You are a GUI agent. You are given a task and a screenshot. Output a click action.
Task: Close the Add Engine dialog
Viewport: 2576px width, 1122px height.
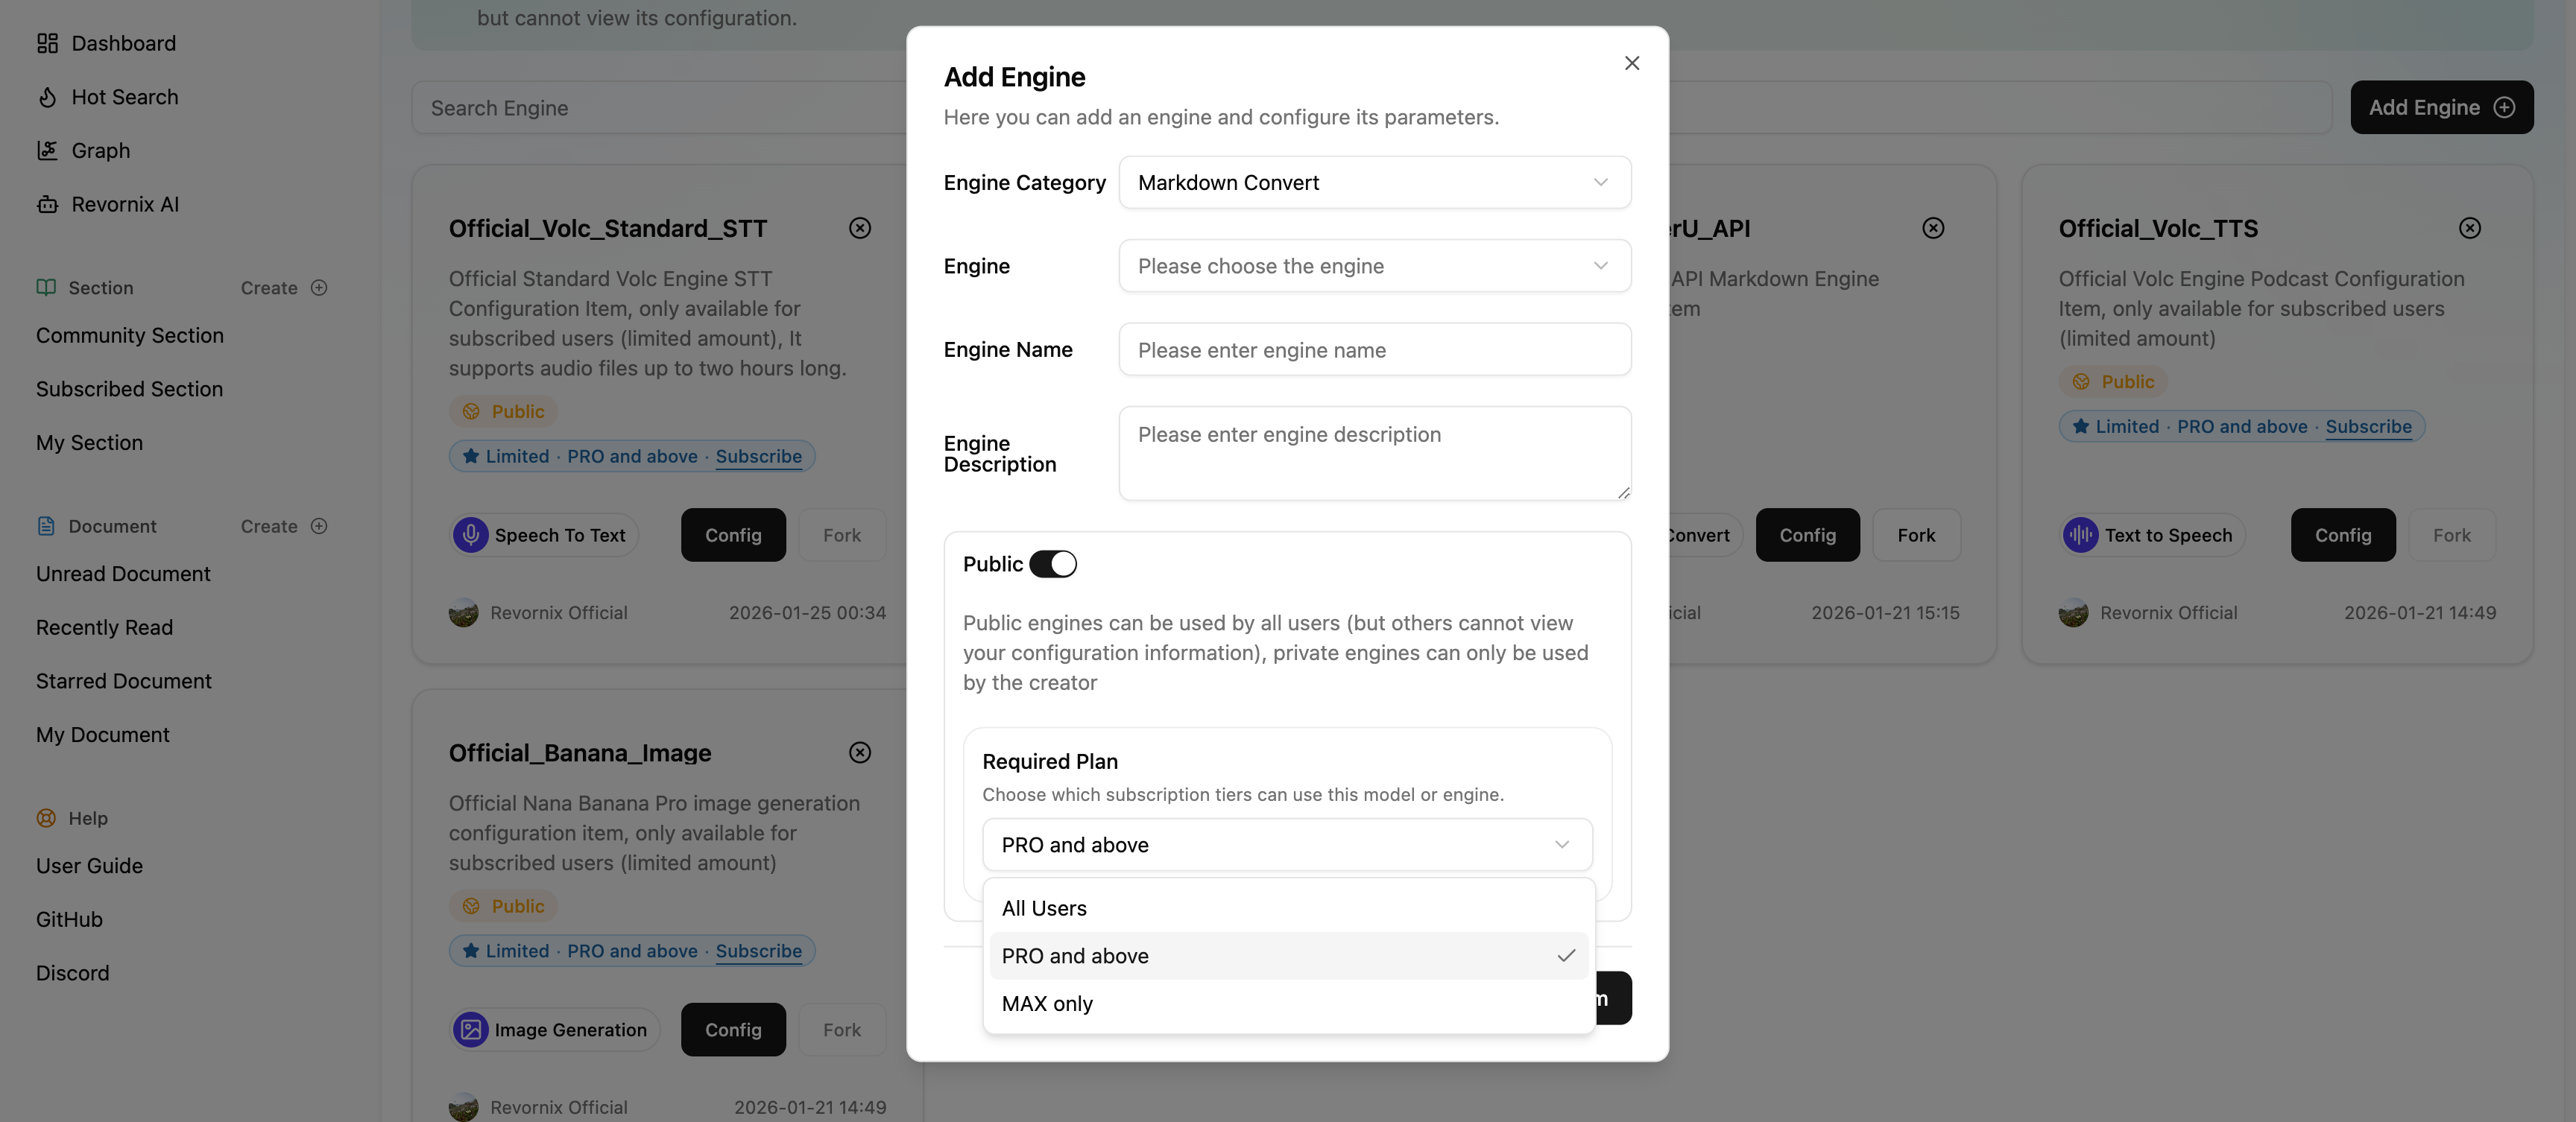point(1631,63)
